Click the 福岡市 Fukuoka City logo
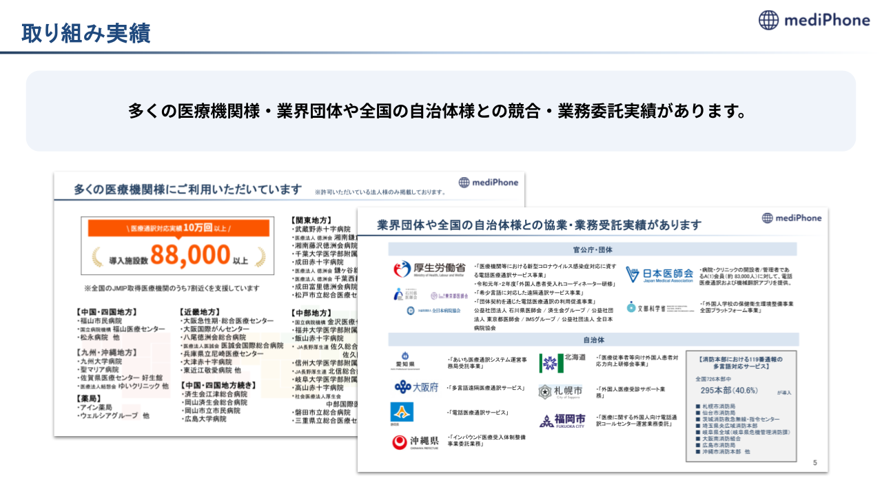 tap(562, 420)
